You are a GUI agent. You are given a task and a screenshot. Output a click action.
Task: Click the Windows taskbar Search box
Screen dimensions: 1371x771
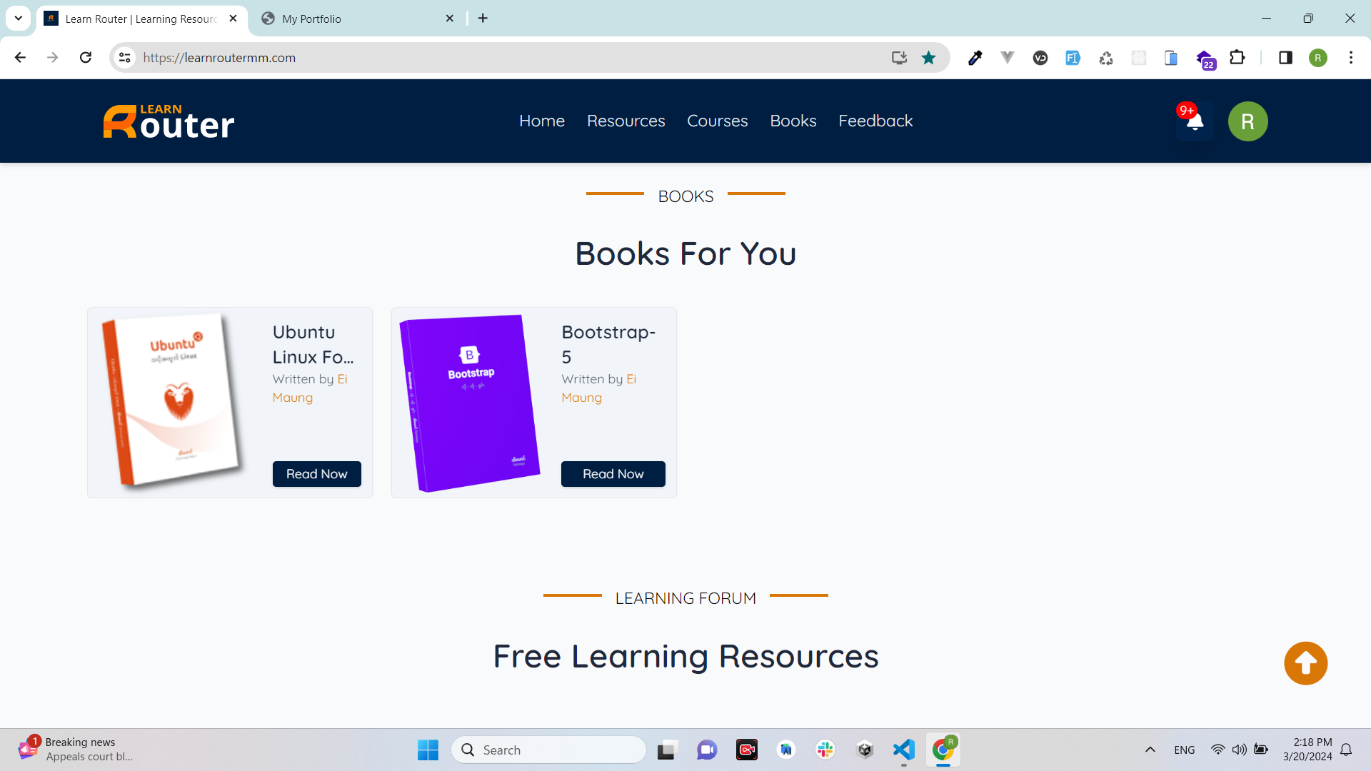pyautogui.click(x=548, y=750)
